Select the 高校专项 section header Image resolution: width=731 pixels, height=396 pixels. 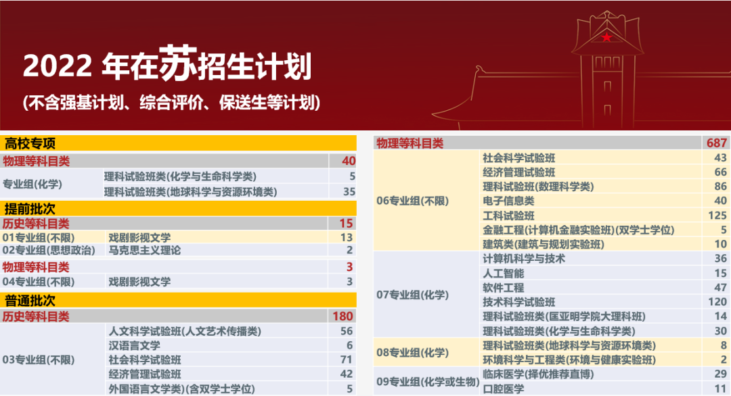30,143
